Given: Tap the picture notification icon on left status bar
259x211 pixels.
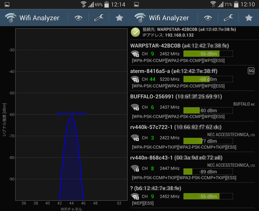Looking at the screenshot, I should point(7,5).
